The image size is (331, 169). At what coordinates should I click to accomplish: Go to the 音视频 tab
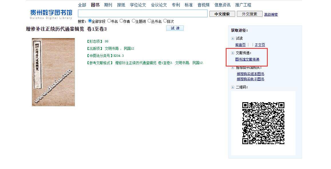coord(203,5)
